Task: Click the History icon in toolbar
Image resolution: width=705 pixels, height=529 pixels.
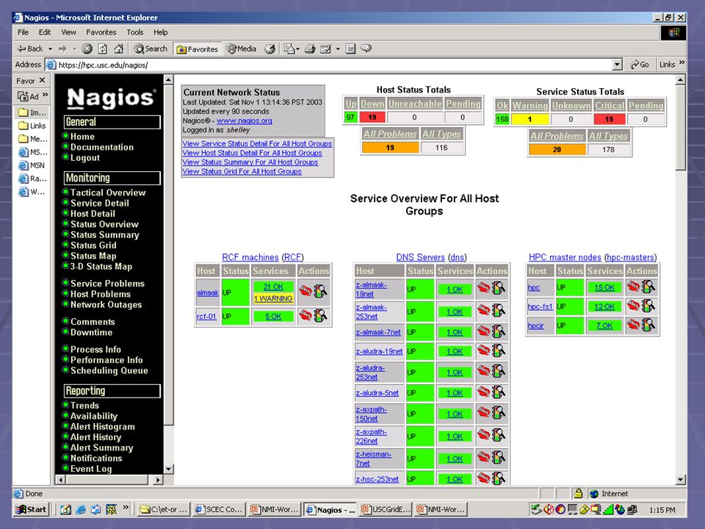Action: (x=270, y=48)
